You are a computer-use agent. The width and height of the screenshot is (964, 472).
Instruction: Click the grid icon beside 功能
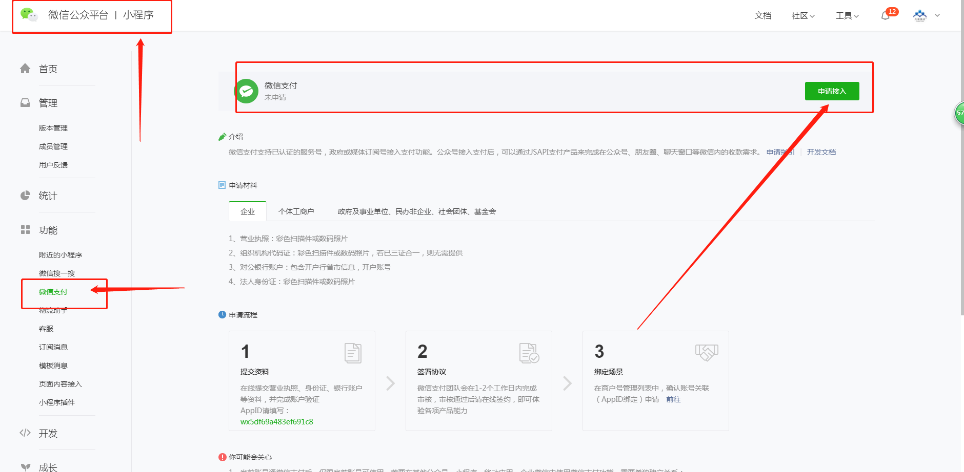point(25,230)
